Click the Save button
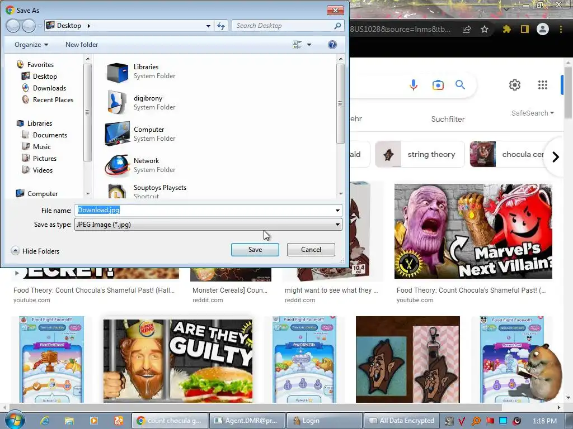Screen dimensions: 573x429 click(x=255, y=250)
